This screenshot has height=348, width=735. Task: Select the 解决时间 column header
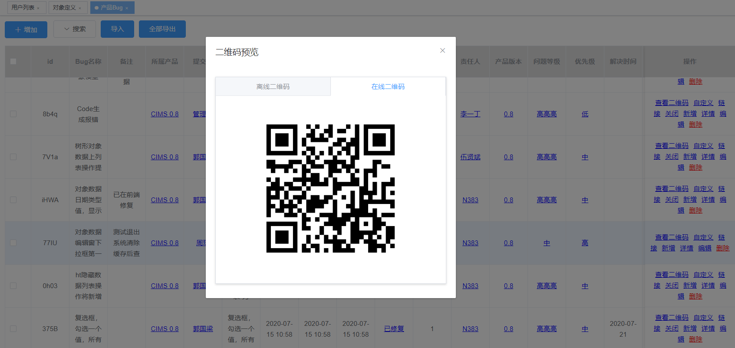[x=623, y=62]
